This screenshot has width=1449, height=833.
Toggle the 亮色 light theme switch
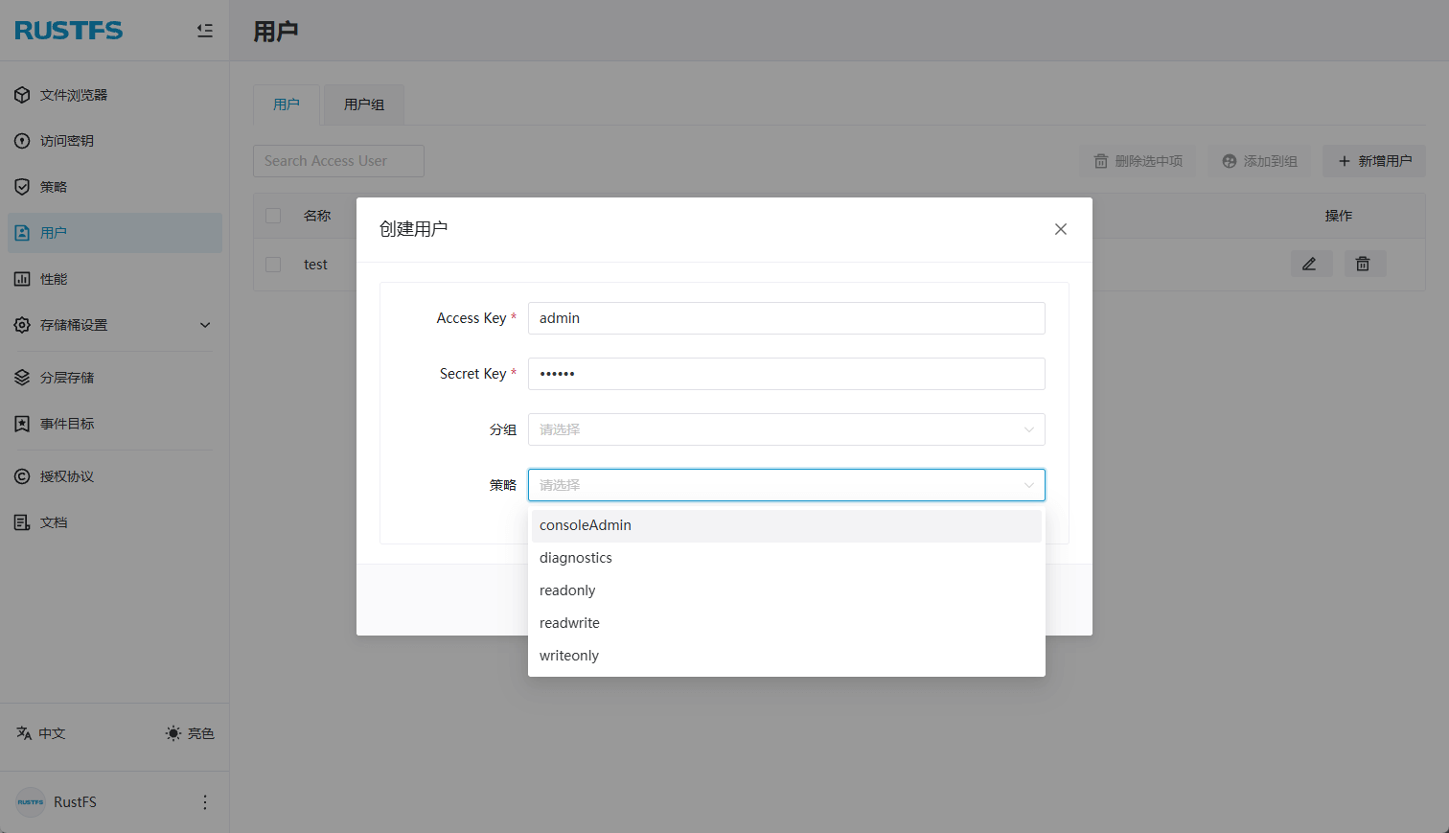(x=189, y=733)
